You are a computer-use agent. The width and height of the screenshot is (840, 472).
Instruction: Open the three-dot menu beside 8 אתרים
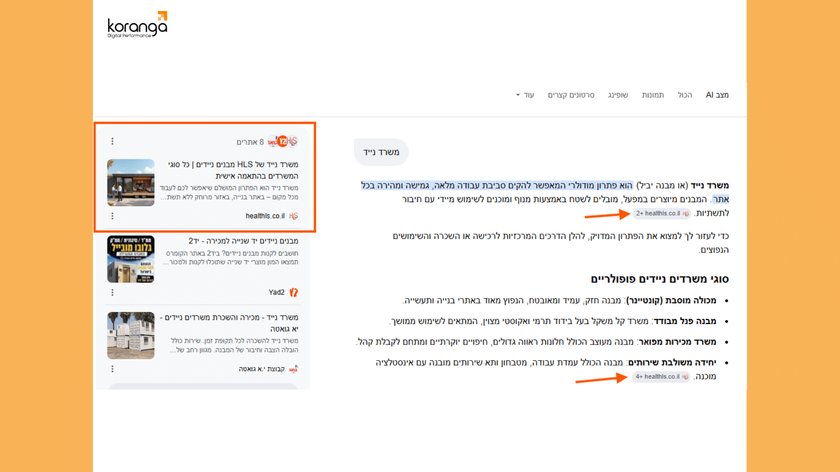click(x=113, y=141)
